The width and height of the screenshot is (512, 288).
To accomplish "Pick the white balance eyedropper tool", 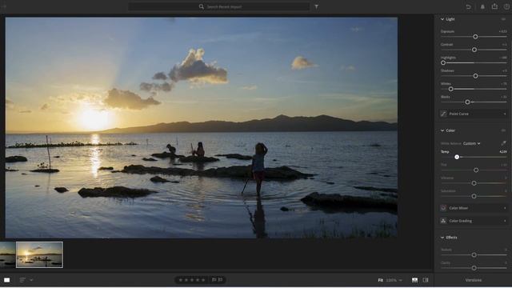I will pyautogui.click(x=503, y=143).
